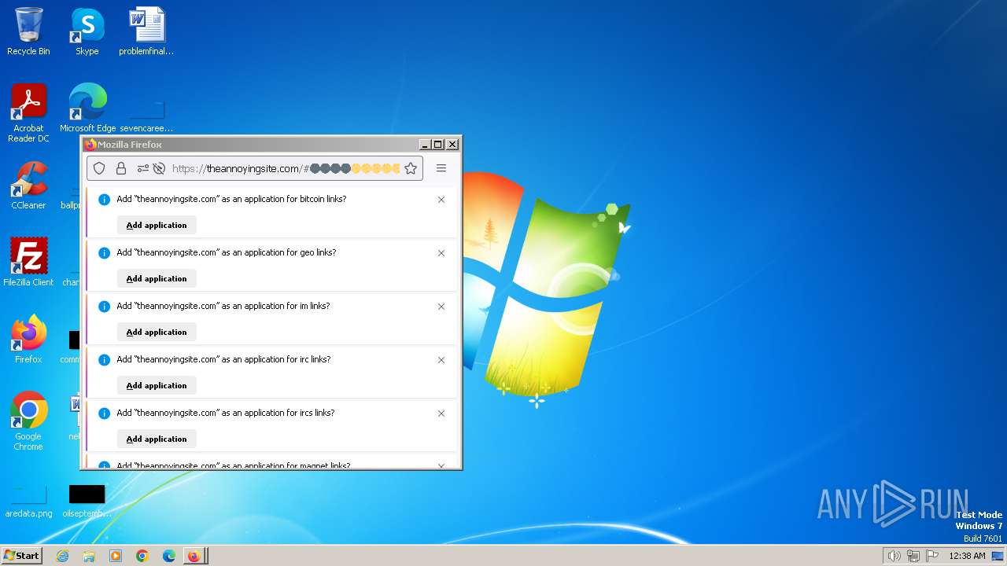Viewport: 1007px width, 566px height.
Task: Dismiss the ircs links notification
Action: [x=441, y=413]
